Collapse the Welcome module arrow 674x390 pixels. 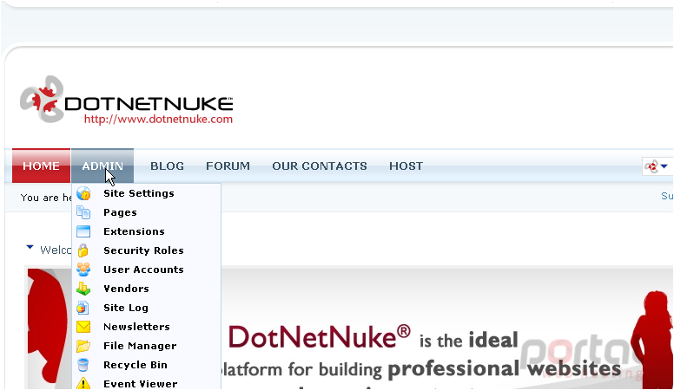pyautogui.click(x=30, y=248)
